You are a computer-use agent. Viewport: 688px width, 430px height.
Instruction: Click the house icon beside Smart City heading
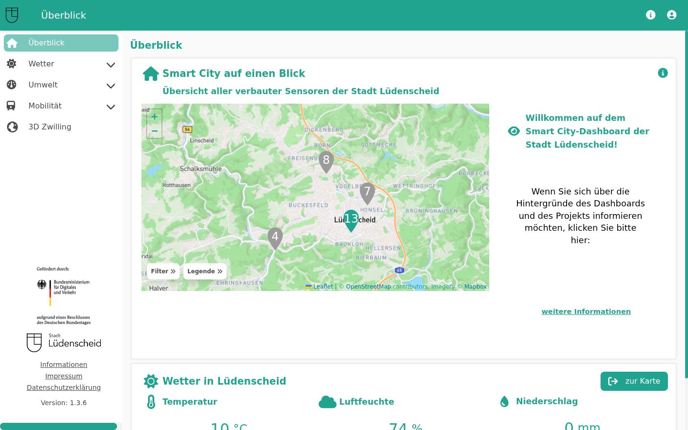151,74
